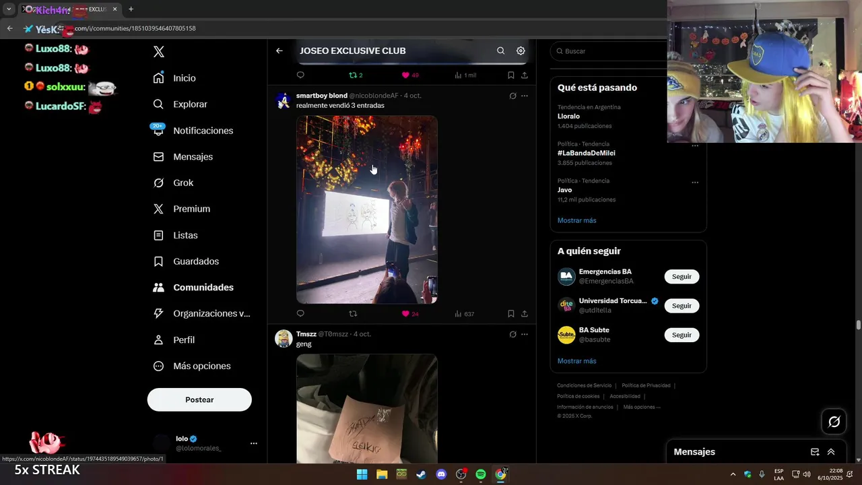The height and width of the screenshot is (485, 862).
Task: Follow Universidad Torcuato account
Action: pos(682,306)
